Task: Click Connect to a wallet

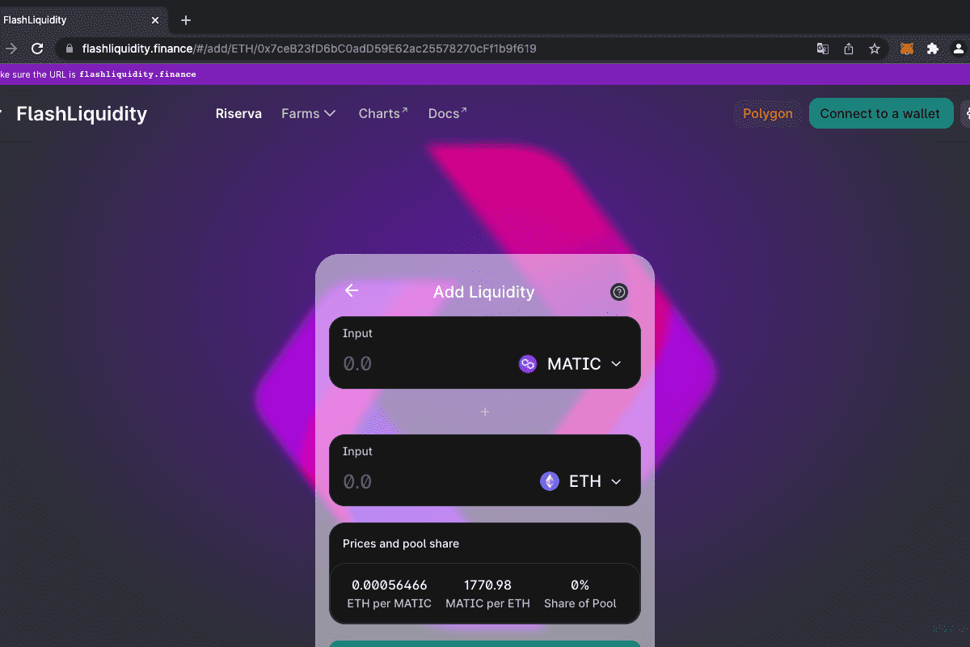Action: pos(880,113)
